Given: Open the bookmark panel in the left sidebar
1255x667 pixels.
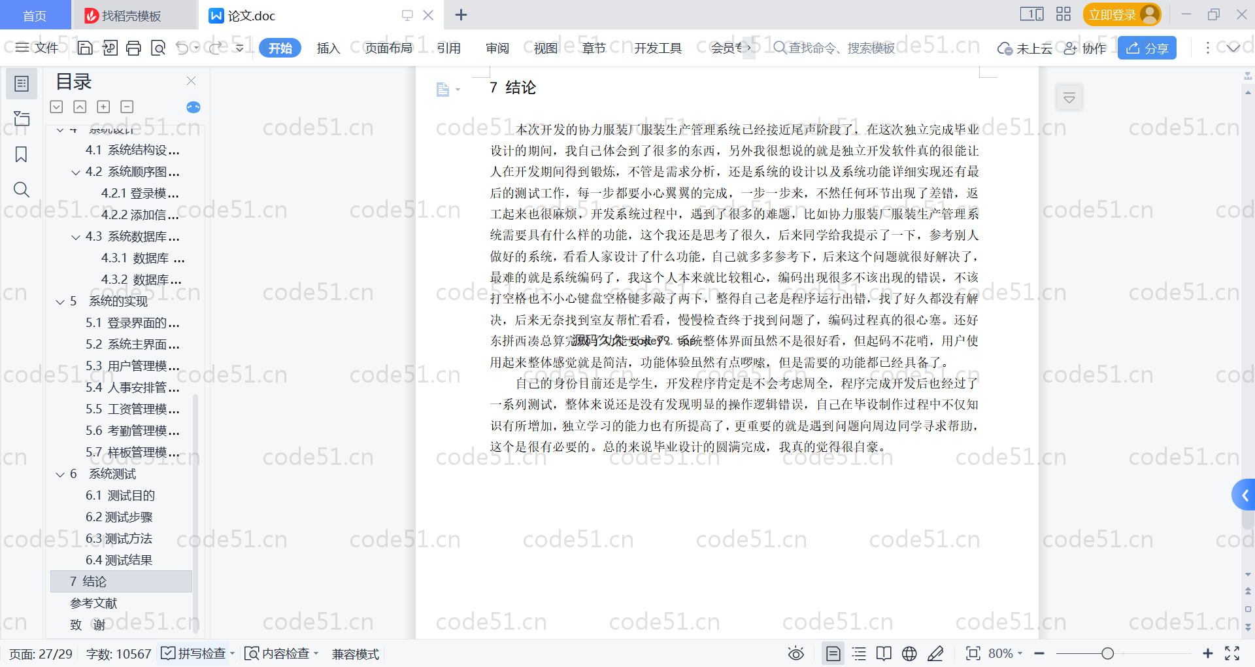Looking at the screenshot, I should 22,154.
